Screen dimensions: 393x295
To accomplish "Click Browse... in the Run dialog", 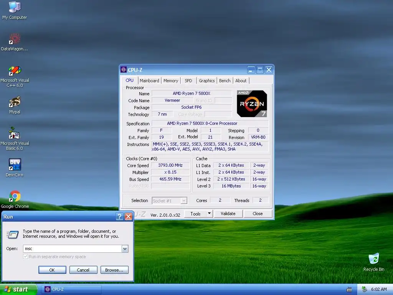I will pos(114,270).
